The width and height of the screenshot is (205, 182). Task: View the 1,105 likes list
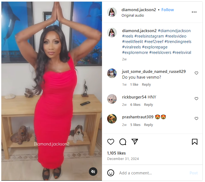(x=116, y=153)
